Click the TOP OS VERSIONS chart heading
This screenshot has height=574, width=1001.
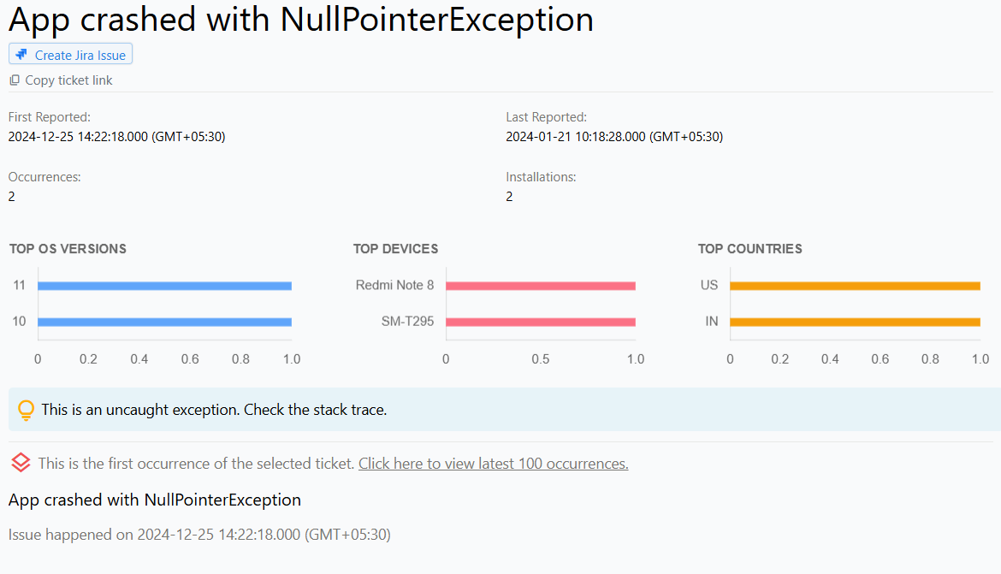pos(68,249)
